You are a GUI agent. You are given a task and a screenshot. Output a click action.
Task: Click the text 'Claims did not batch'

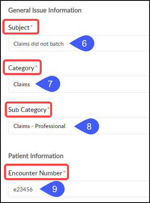[x=39, y=44]
